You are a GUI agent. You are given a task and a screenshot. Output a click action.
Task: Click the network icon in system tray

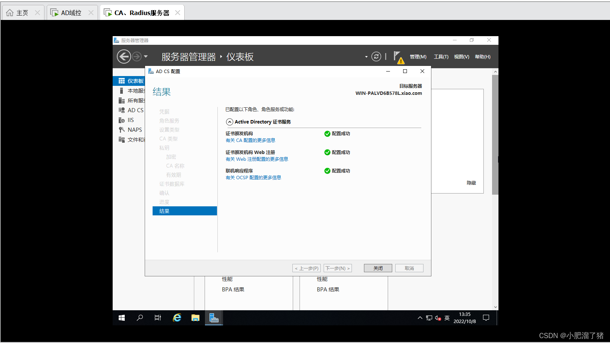click(x=429, y=318)
